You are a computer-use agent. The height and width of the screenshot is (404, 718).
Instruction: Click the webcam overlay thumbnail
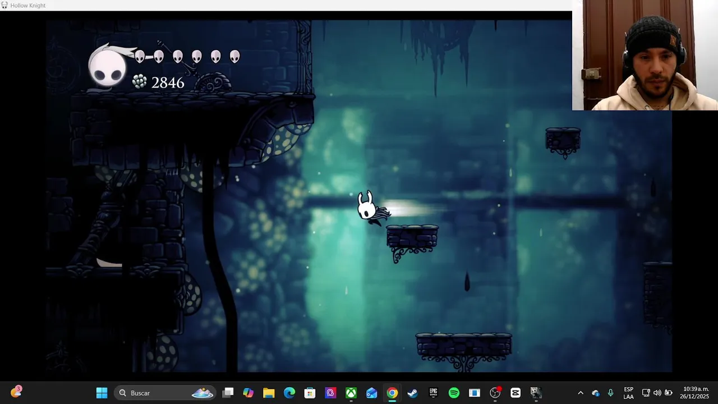(x=645, y=55)
